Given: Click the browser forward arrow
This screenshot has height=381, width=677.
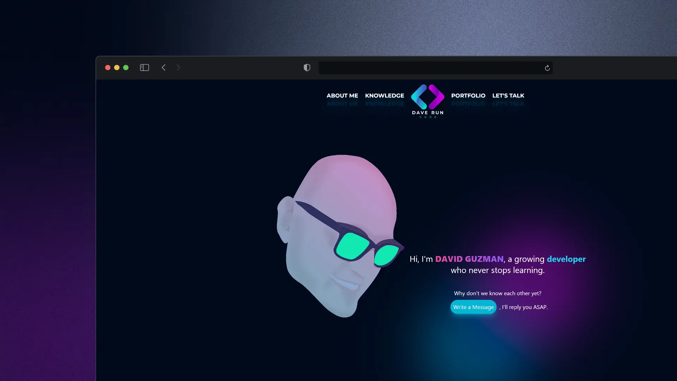Looking at the screenshot, I should (178, 67).
